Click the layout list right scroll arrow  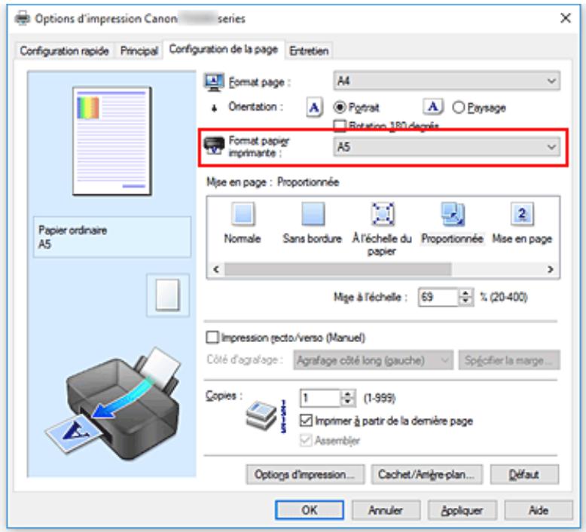coord(551,269)
